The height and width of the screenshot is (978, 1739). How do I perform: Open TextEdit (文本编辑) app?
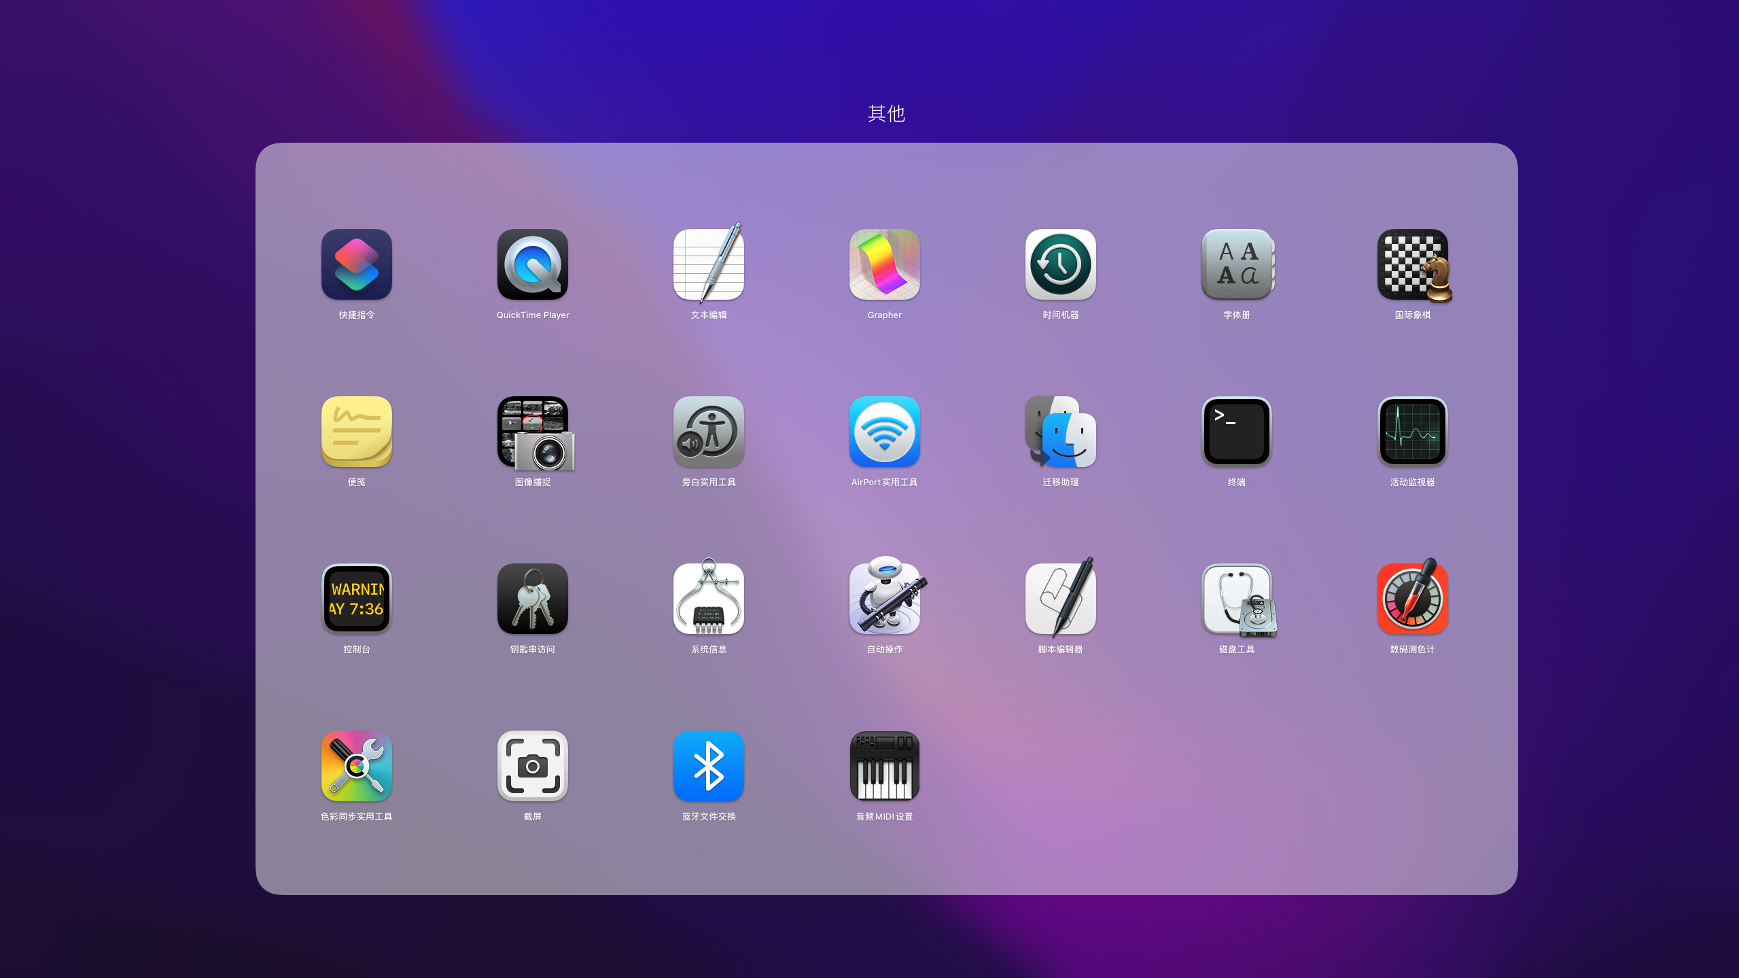click(x=709, y=264)
